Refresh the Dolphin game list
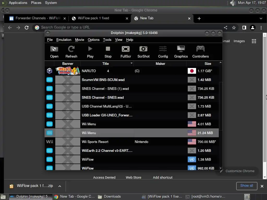 71,52
